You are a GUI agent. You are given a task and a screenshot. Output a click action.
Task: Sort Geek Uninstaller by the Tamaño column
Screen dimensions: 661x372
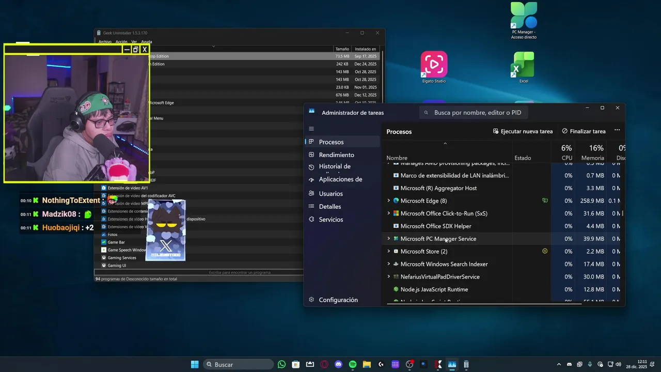pyautogui.click(x=342, y=49)
